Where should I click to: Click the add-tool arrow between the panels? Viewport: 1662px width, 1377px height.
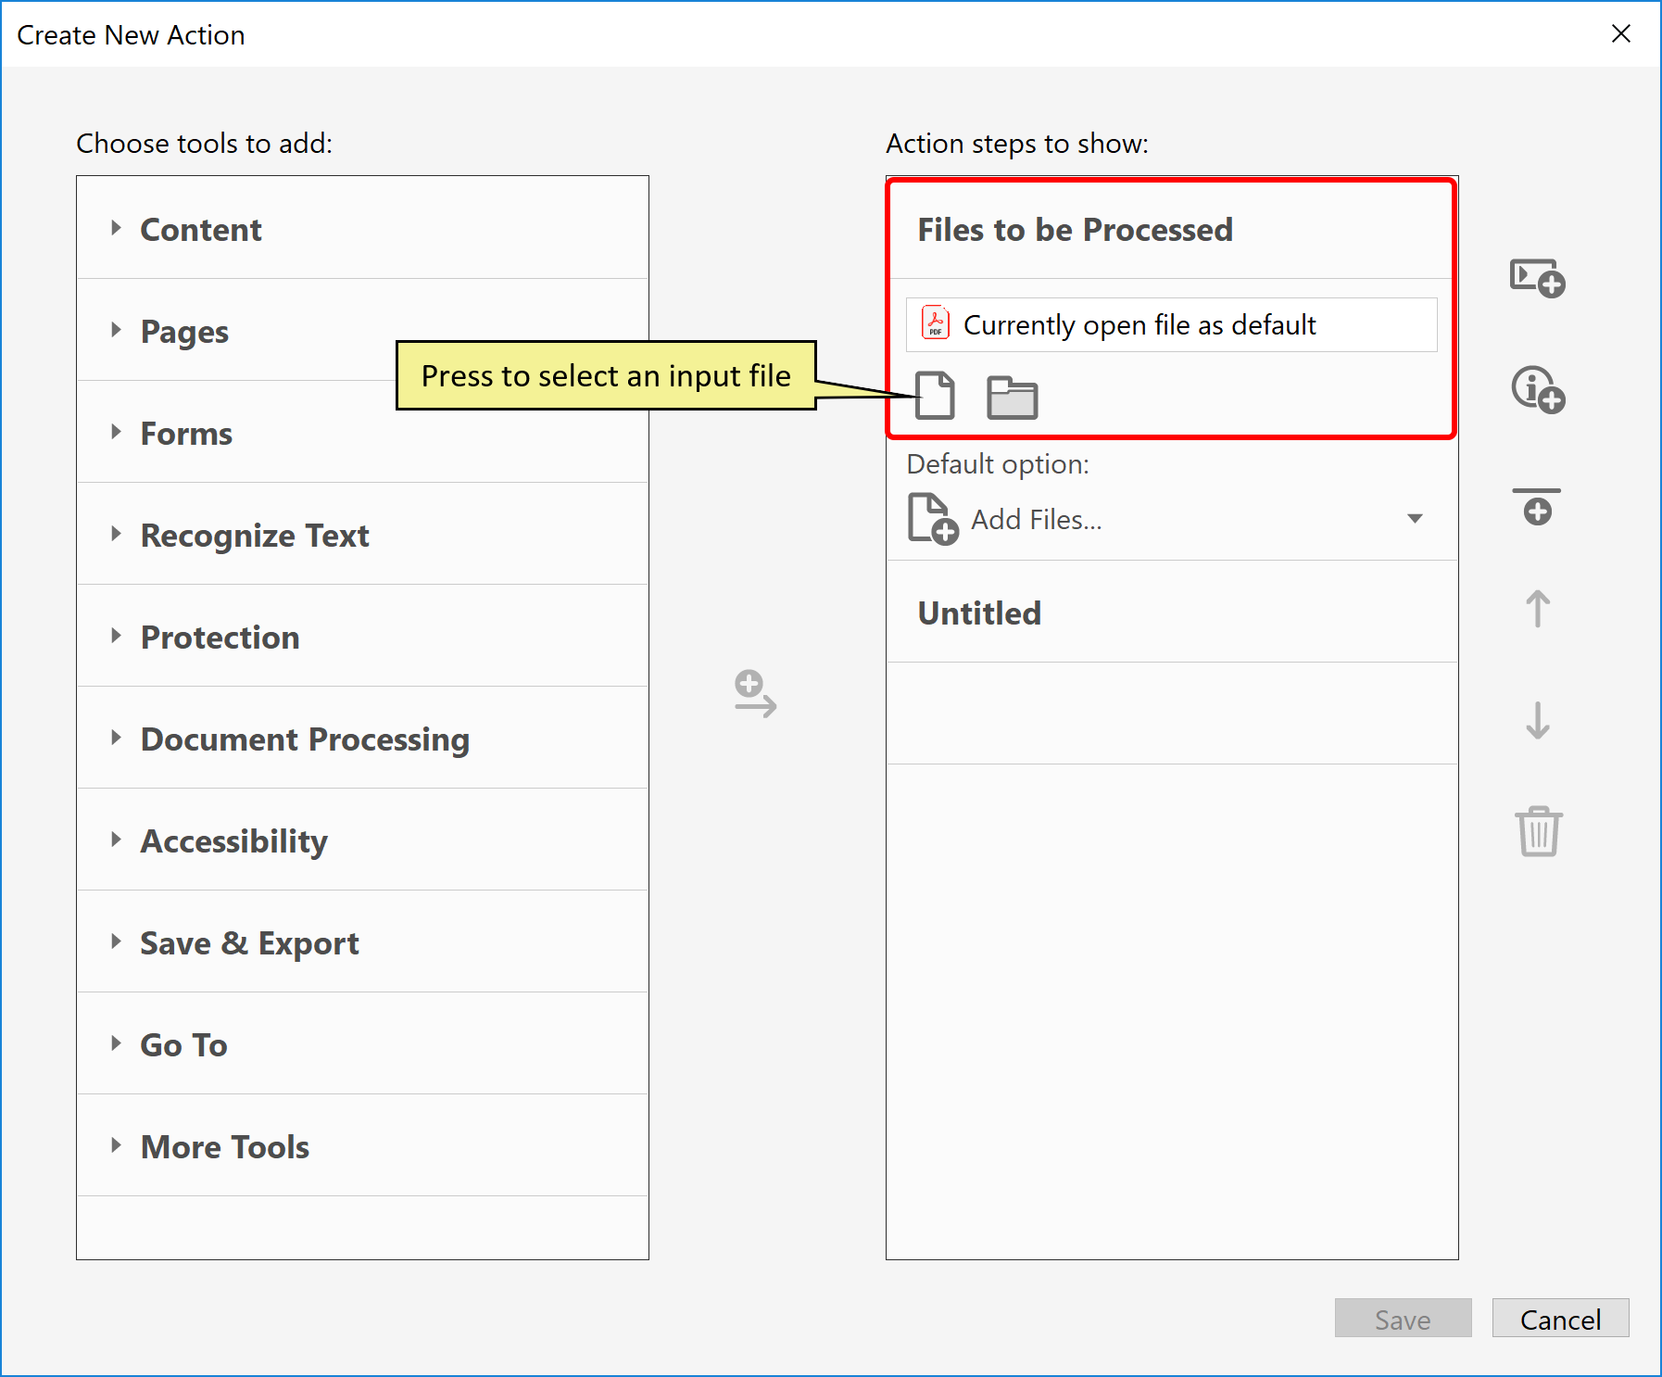pos(755,696)
